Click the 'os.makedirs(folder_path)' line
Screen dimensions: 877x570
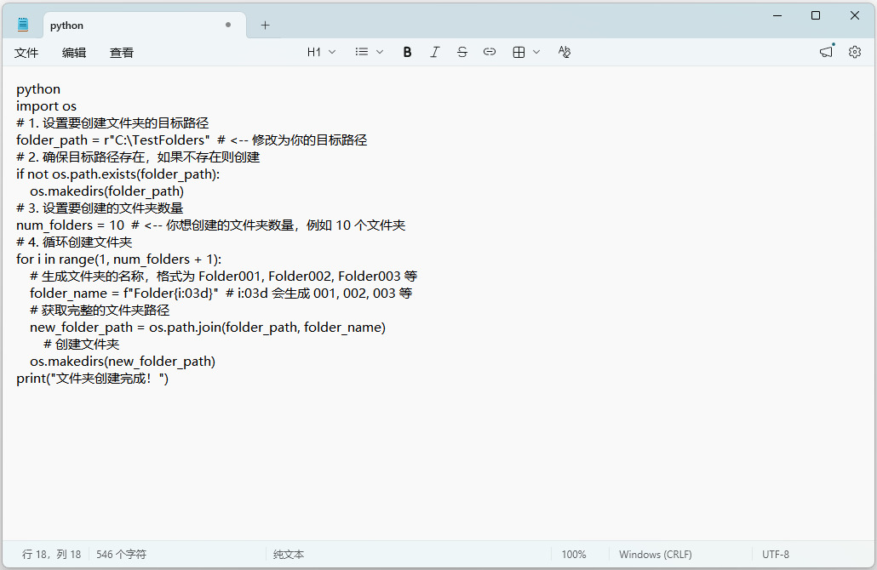[106, 191]
